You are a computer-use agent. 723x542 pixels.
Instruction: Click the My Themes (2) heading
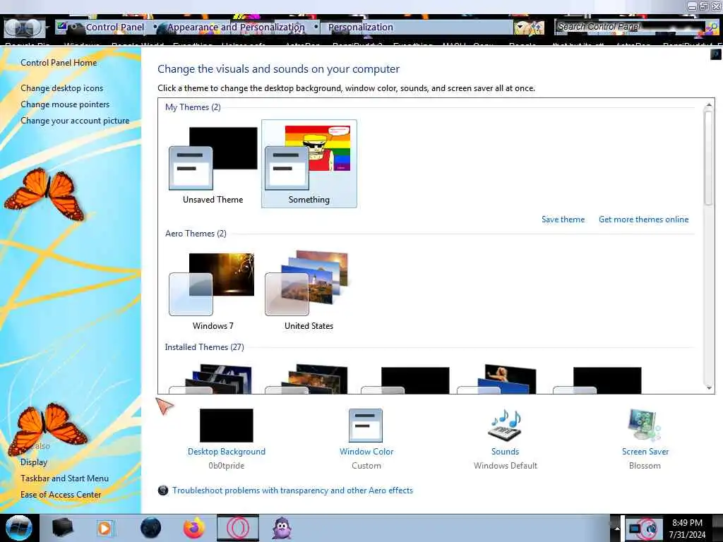click(x=193, y=107)
